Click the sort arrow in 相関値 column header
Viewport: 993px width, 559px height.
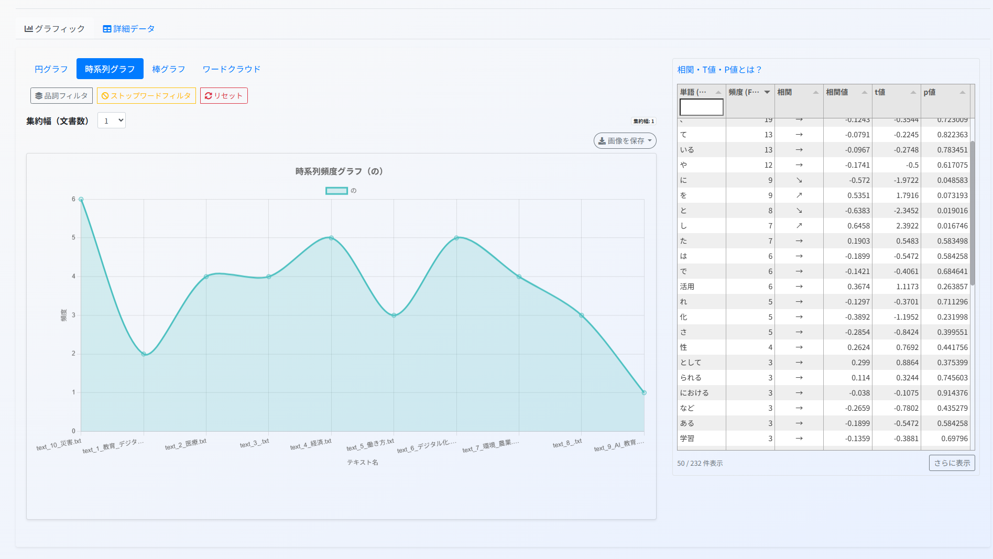click(x=864, y=92)
